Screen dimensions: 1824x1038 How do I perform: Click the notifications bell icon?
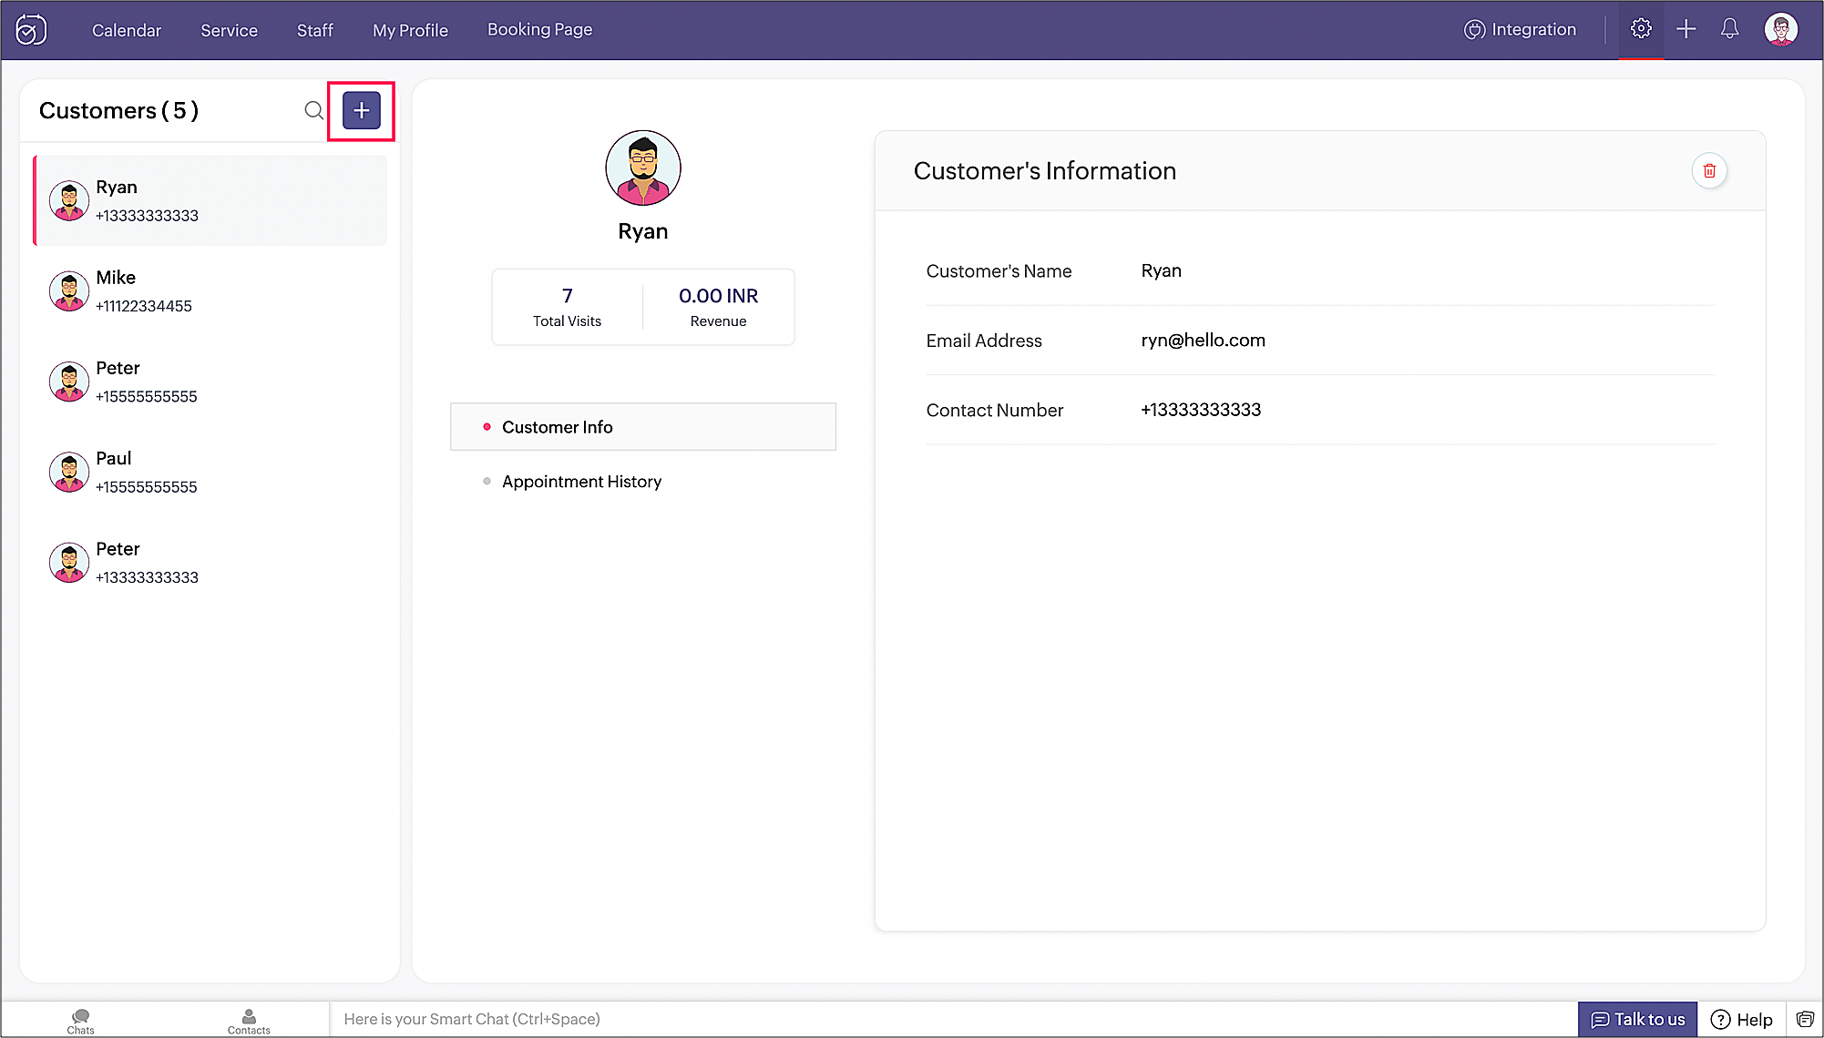(x=1729, y=29)
